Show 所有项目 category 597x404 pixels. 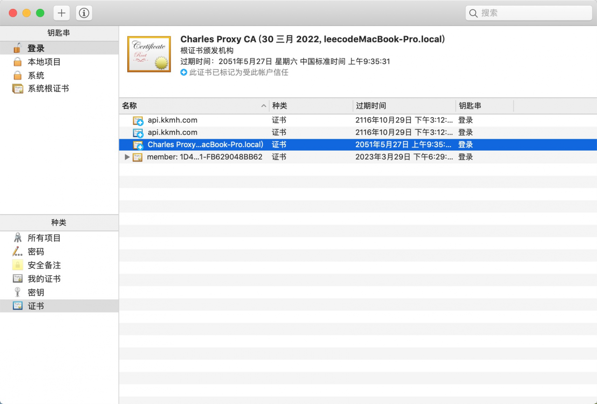pyautogui.click(x=59, y=238)
